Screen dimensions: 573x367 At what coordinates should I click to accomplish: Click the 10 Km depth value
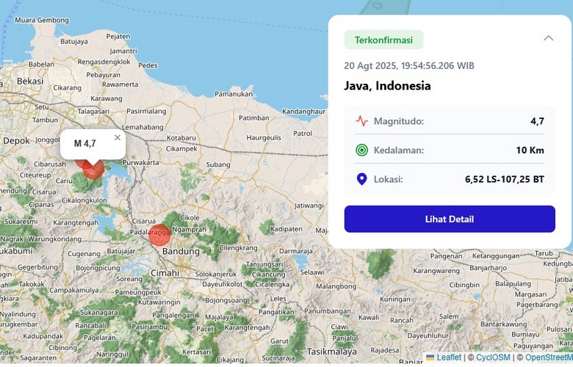click(x=530, y=150)
